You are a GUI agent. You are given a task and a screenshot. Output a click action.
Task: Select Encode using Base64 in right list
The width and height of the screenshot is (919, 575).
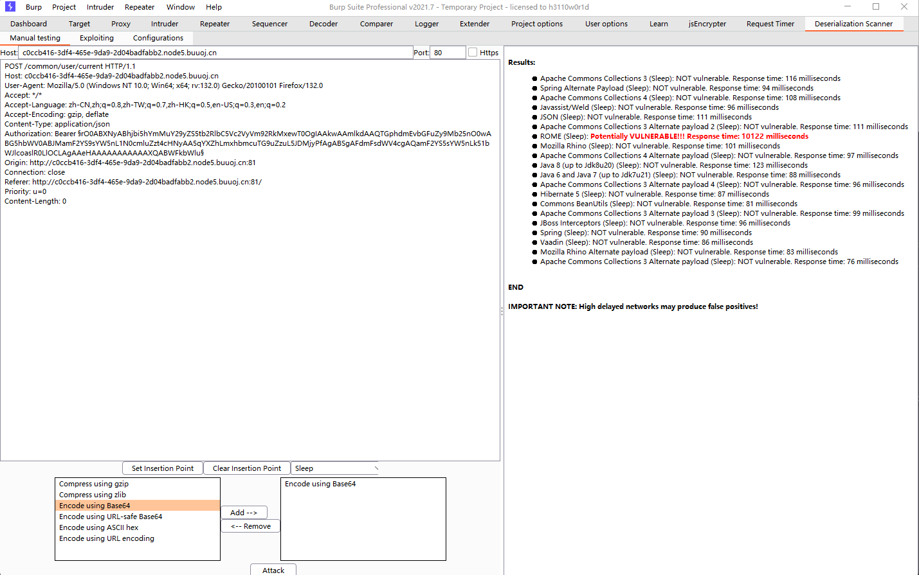320,484
